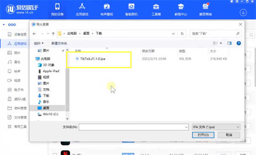This screenshot has height=155, width=256.
Task: Select 3D 对象 in the dialog tree
Action: (46, 65)
